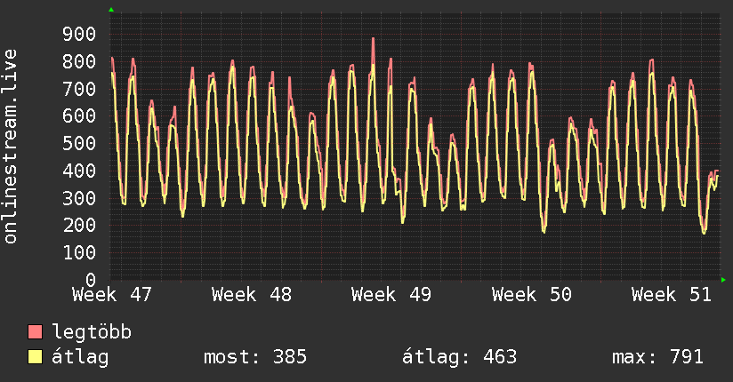The width and height of the screenshot is (733, 382).
Task: Click the 900 y-axis label
Action: coord(79,34)
